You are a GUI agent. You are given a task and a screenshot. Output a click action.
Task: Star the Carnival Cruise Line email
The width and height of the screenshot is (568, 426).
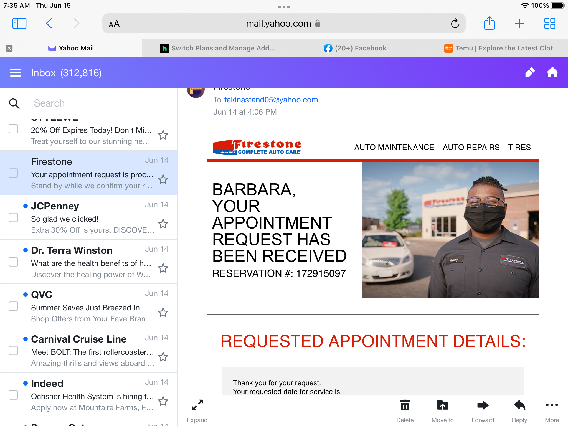click(163, 357)
